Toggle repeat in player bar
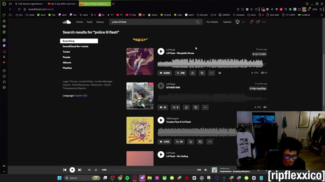The image size is (325, 182). (96, 170)
